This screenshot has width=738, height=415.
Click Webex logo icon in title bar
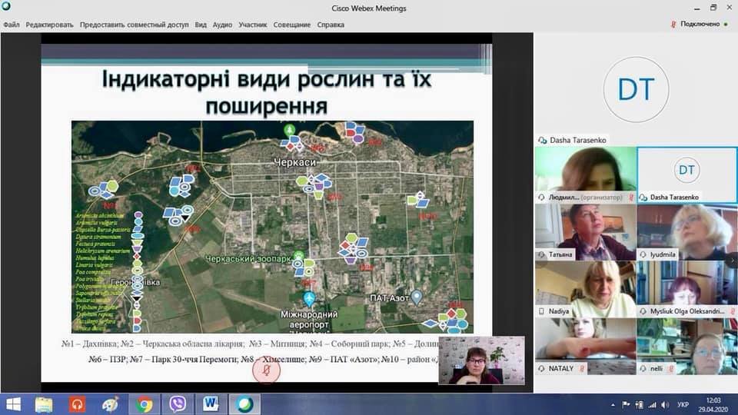coord(5,6)
